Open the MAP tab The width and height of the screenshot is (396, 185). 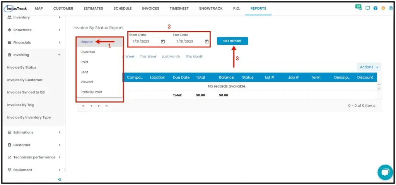coord(39,8)
